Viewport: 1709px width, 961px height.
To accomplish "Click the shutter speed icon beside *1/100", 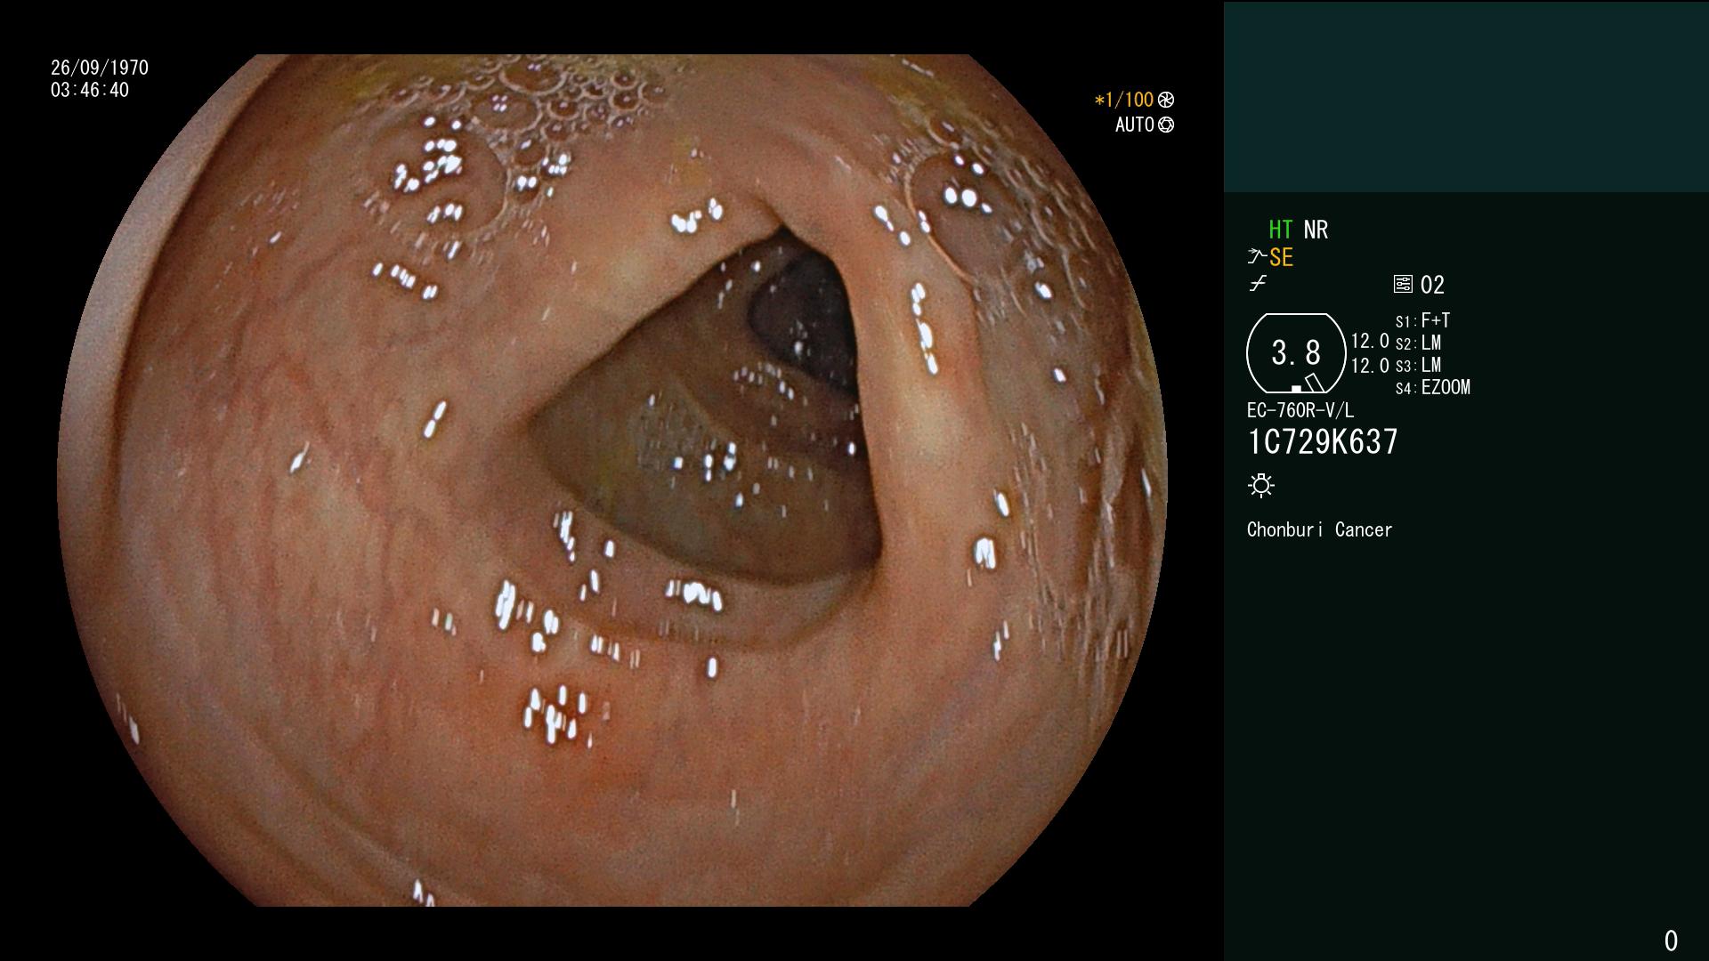I will 1166,100.
